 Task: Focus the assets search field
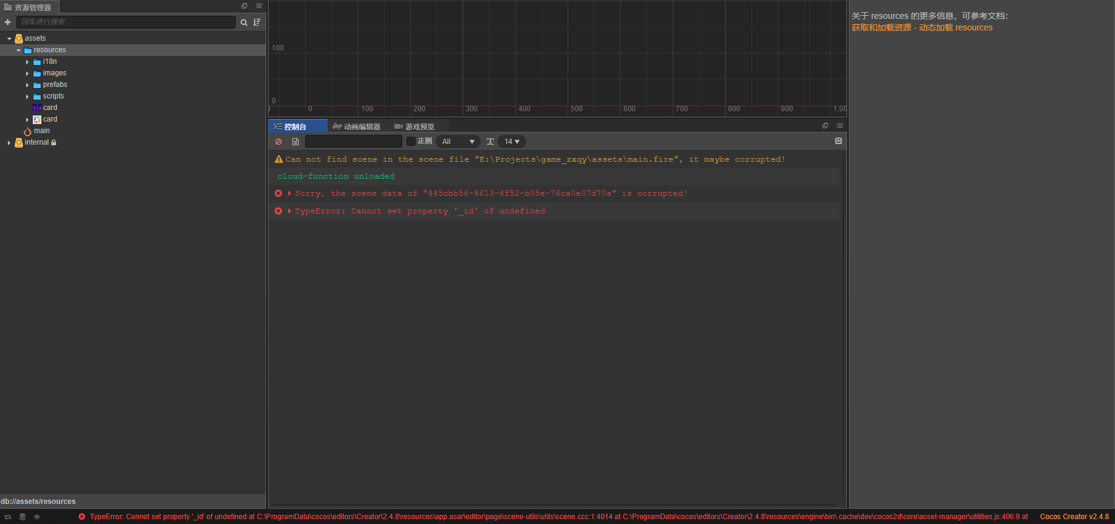coord(126,22)
